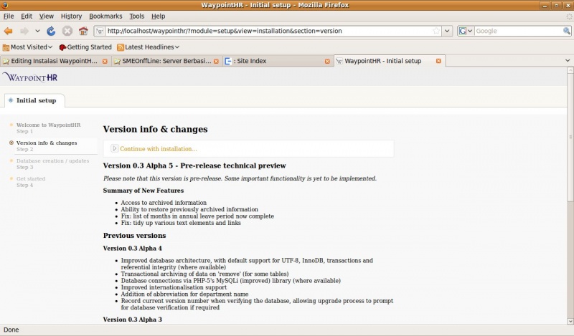Open the History menu
This screenshot has width=574, height=336.
[x=71, y=16]
